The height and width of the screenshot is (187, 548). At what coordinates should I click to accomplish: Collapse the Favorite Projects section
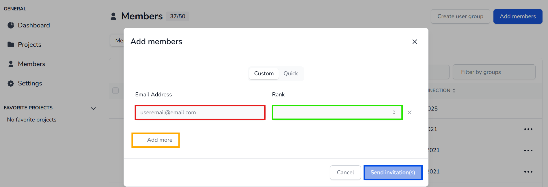(x=93, y=109)
